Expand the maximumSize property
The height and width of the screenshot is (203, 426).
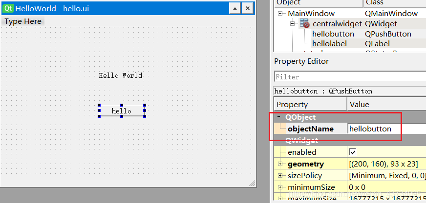click(280, 199)
